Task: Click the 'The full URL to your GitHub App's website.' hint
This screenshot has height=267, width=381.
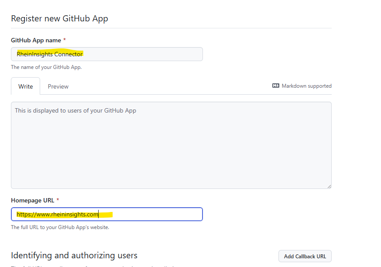Action: (60, 227)
